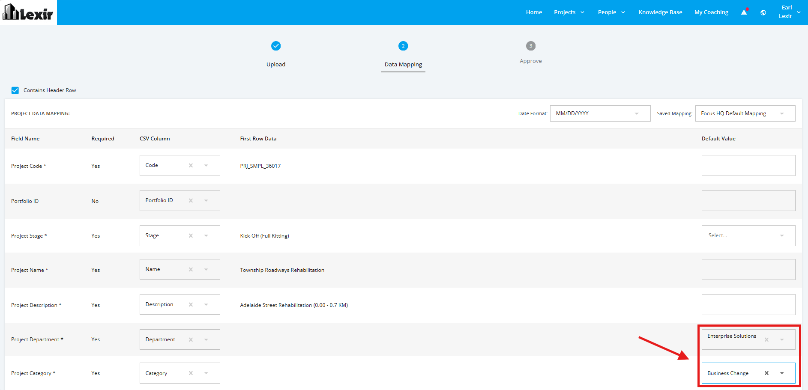Open the Earl Lexir user menu

pyautogui.click(x=789, y=12)
